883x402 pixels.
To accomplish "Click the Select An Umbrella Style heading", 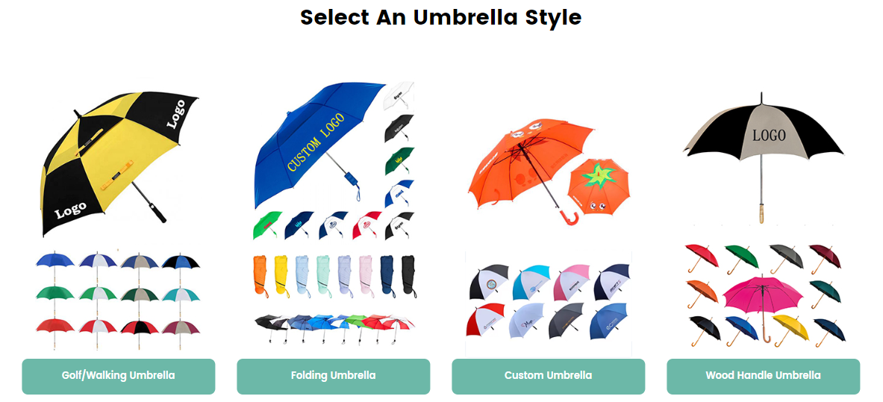I will 441,17.
